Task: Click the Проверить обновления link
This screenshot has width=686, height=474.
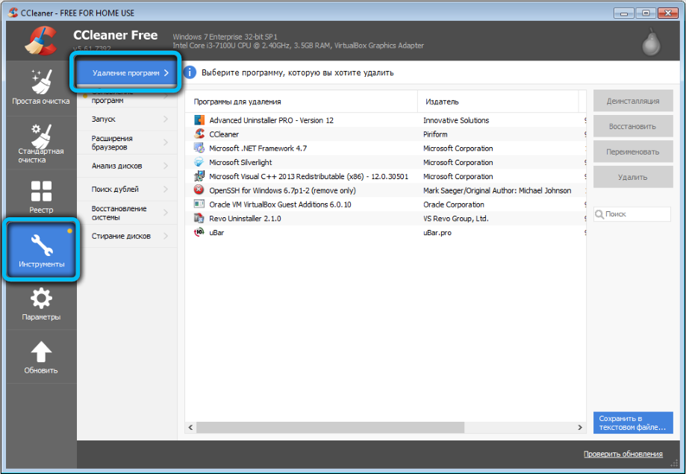Action: (623, 454)
